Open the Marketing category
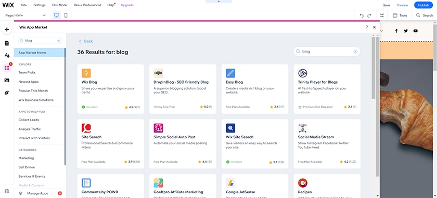437x198 pixels. click(26, 158)
